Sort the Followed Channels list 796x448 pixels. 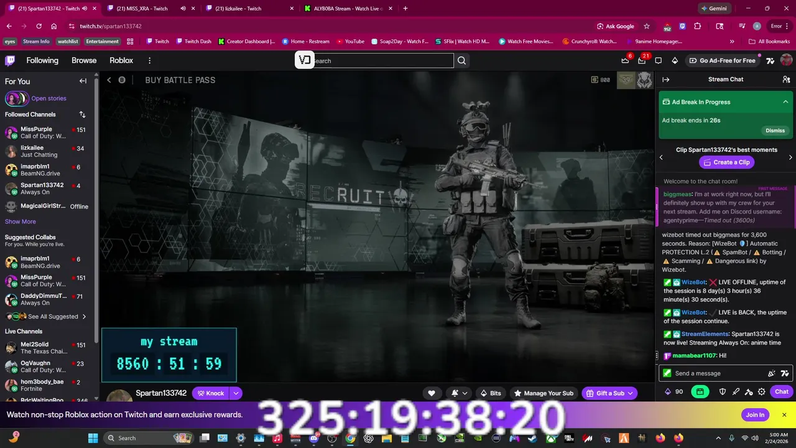tap(82, 114)
